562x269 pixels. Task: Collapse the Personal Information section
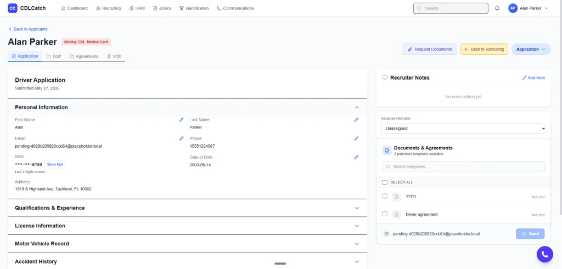187,107
